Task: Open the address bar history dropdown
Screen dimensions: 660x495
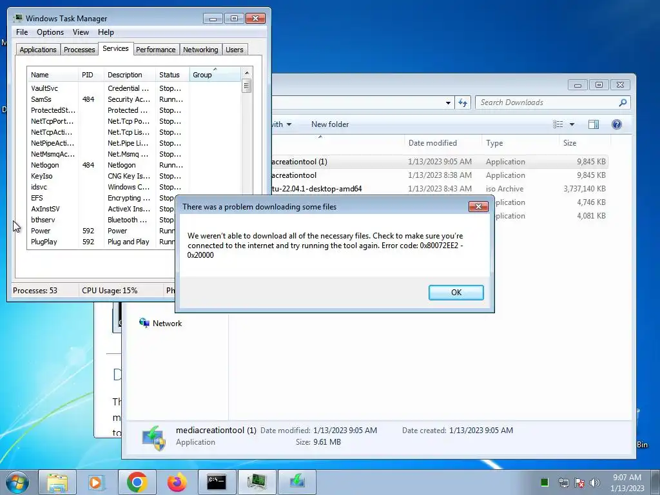Action: (x=448, y=102)
